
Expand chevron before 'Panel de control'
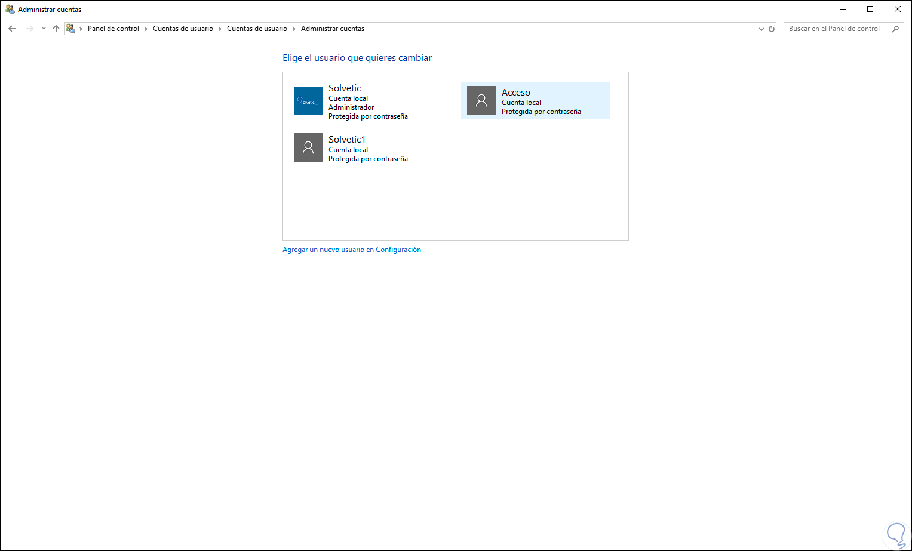point(81,29)
